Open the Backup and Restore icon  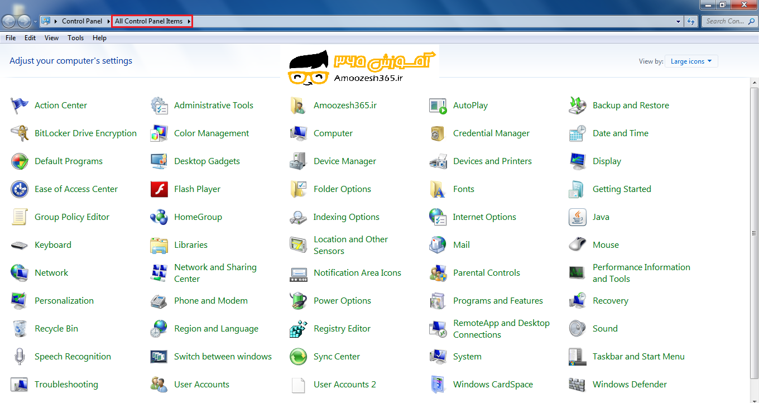pyautogui.click(x=578, y=105)
